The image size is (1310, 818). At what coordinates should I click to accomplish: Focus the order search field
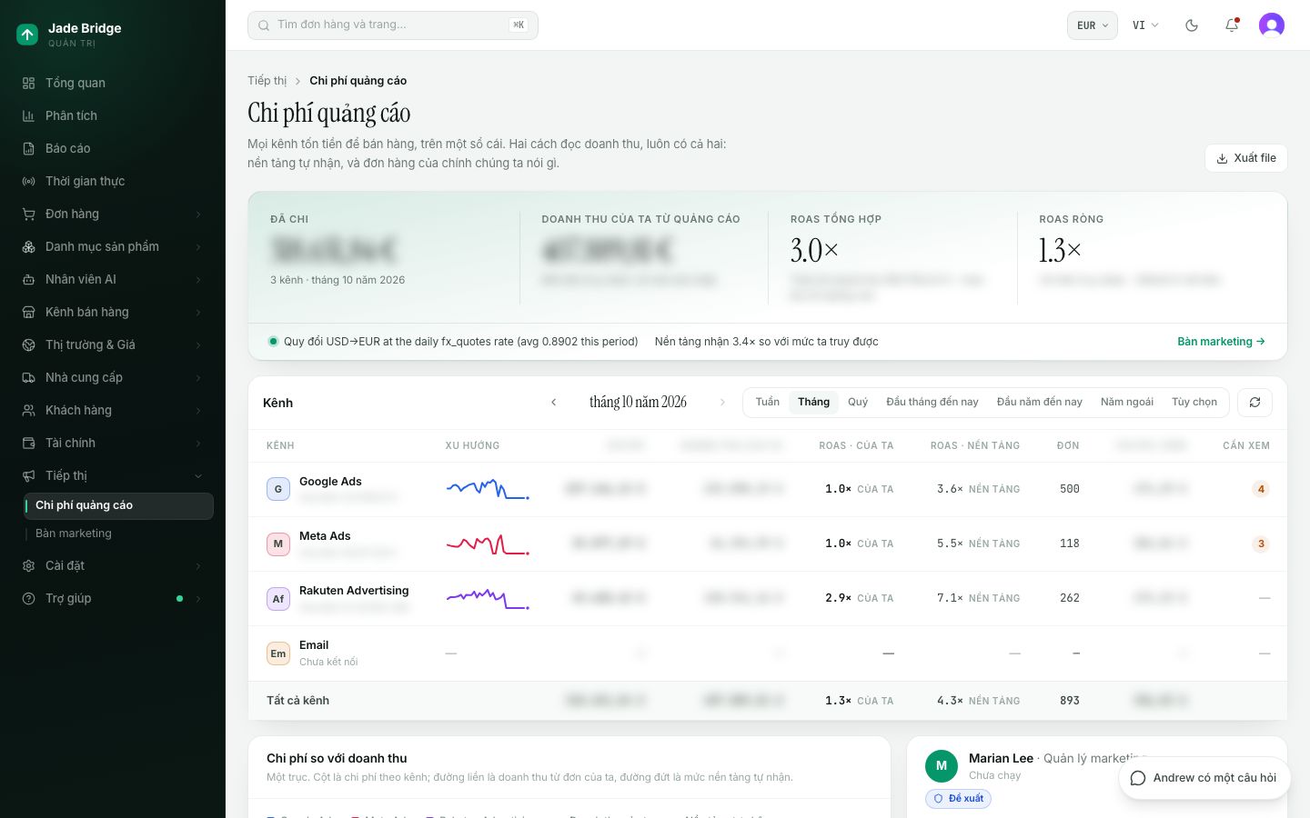[393, 25]
